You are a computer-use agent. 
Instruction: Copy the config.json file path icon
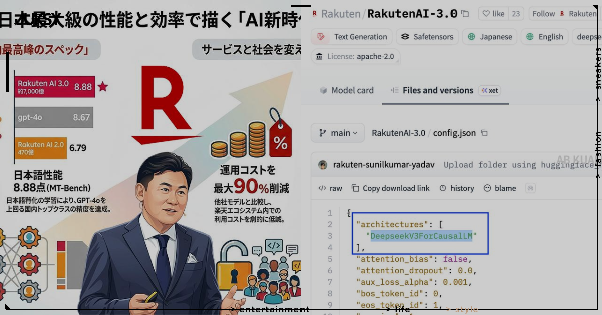[x=484, y=133]
